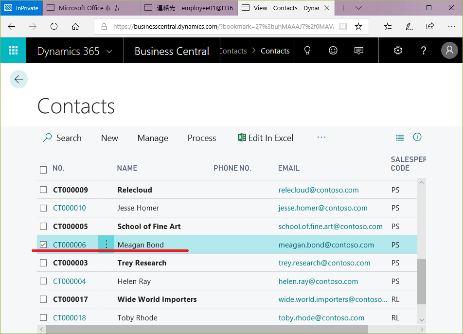The image size is (463, 334).
Task: Email meagan.bond@contoso.com link
Action: [326, 245]
